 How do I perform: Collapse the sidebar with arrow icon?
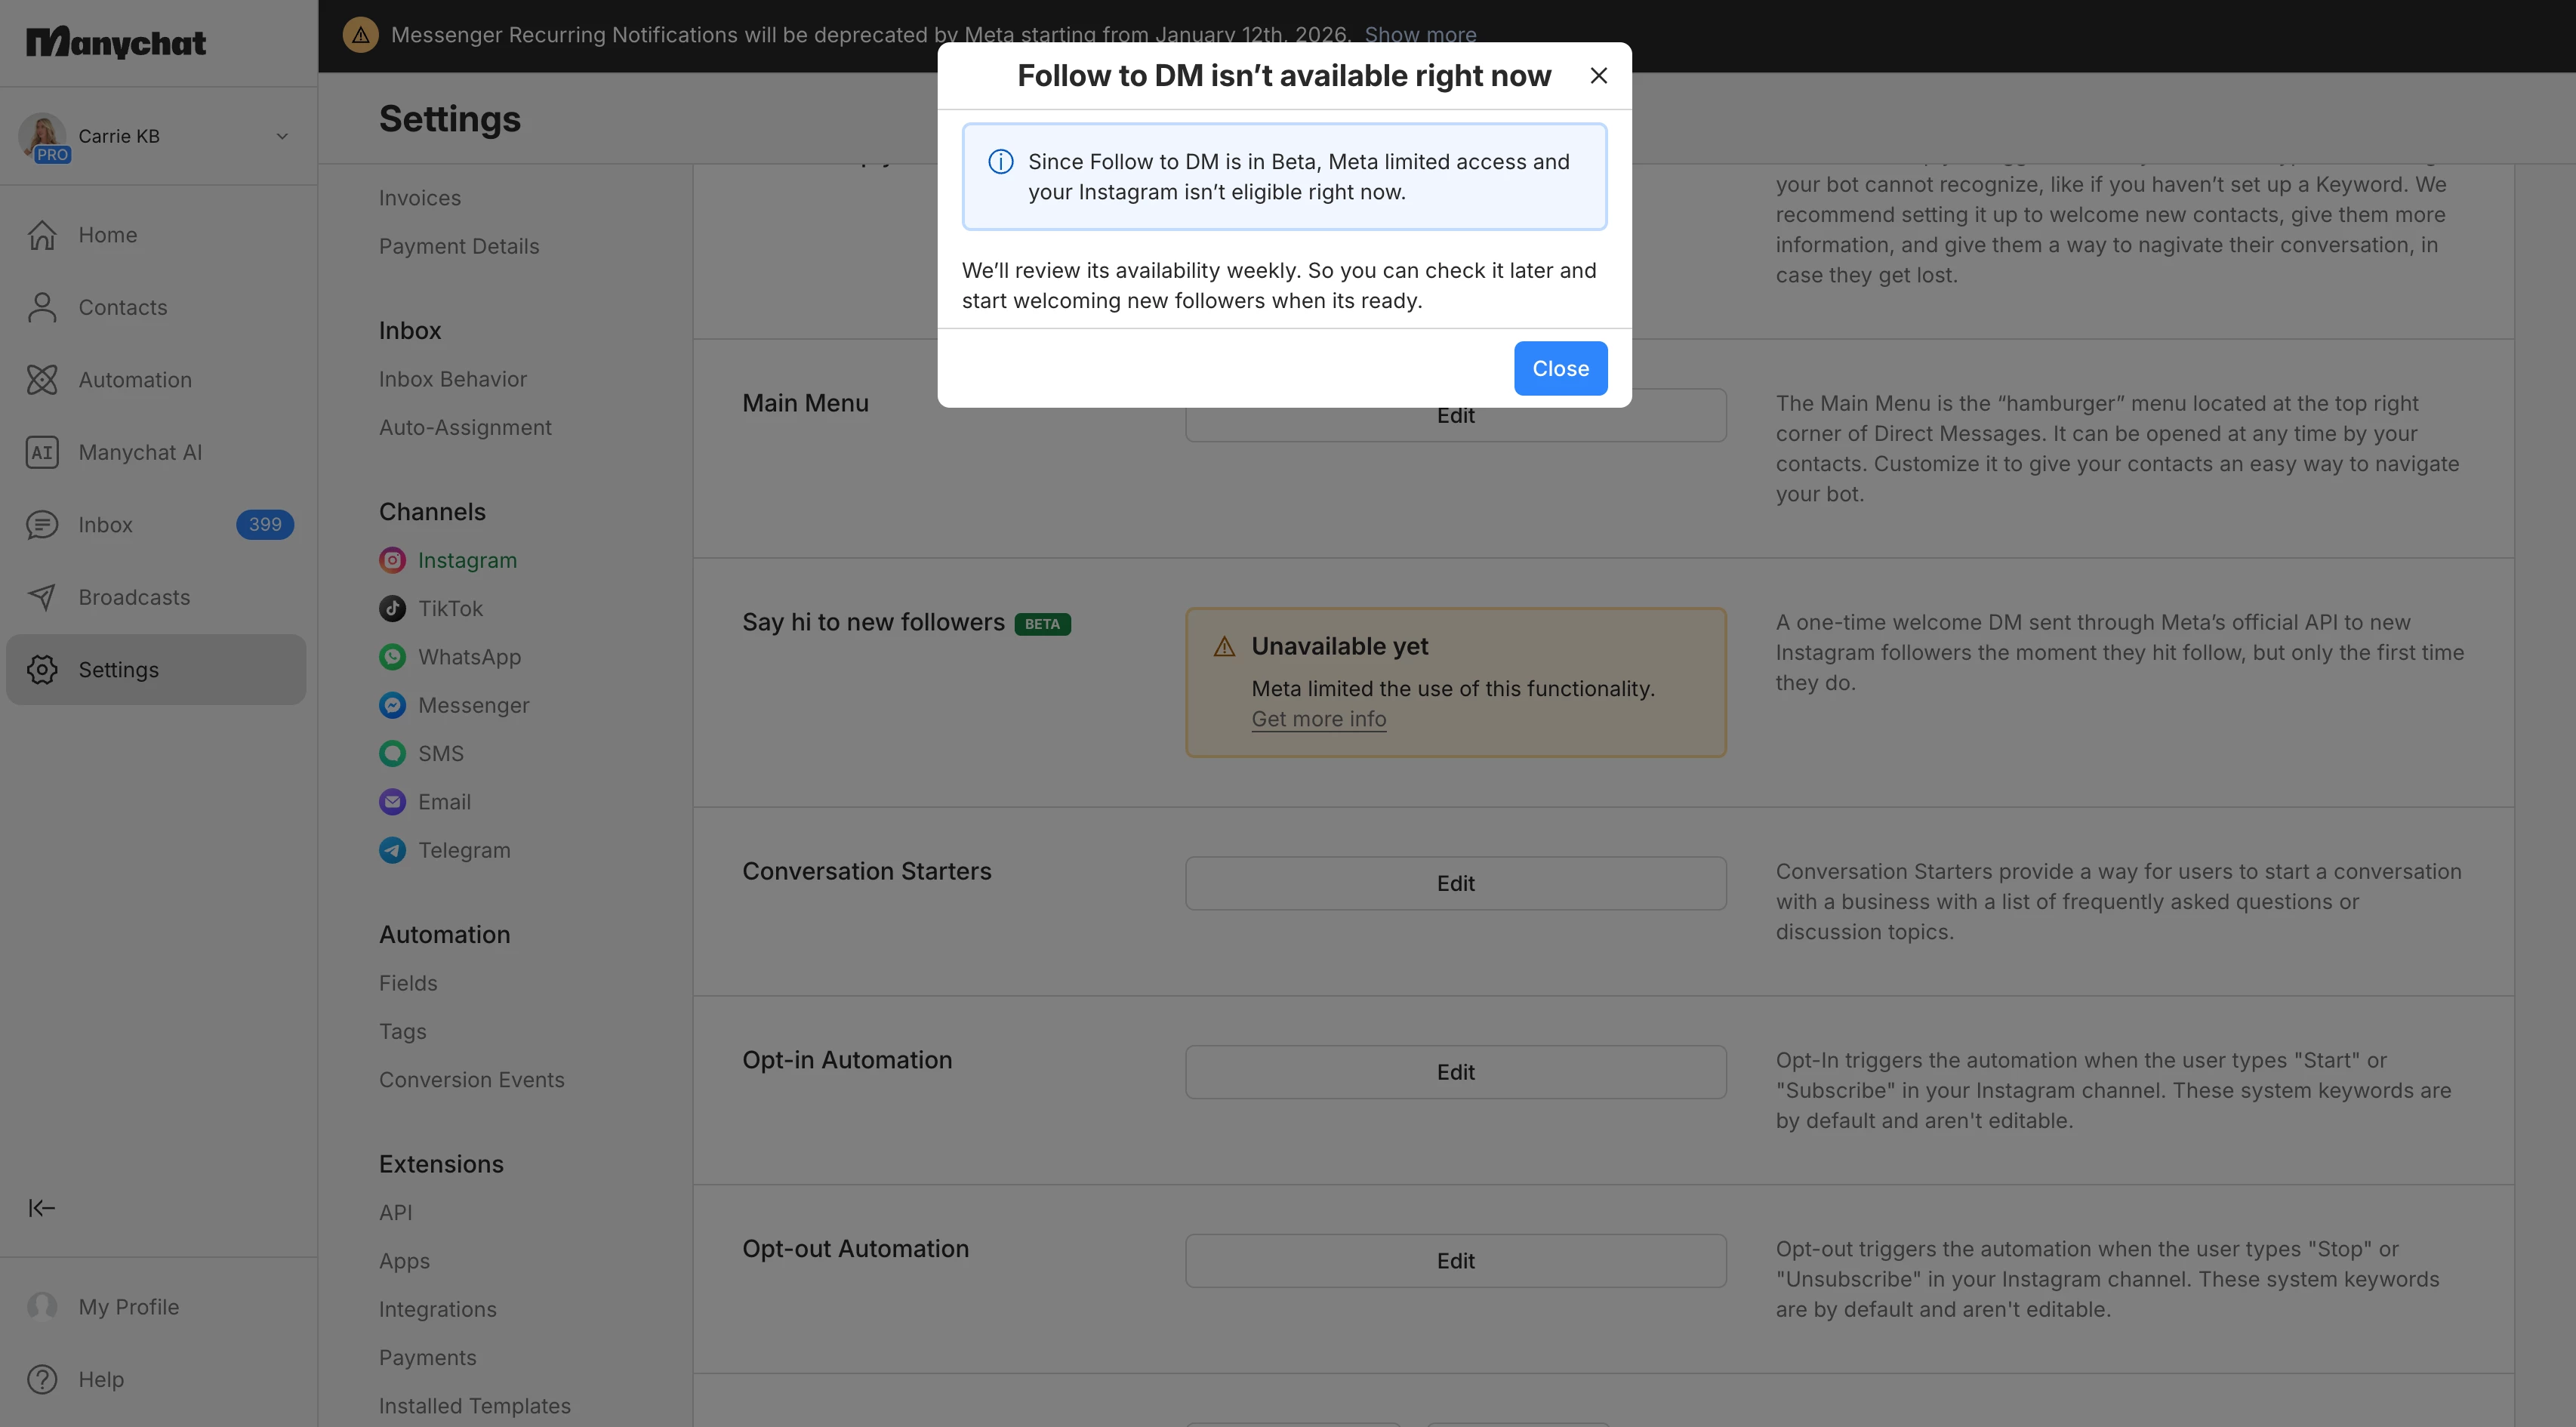(x=42, y=1208)
